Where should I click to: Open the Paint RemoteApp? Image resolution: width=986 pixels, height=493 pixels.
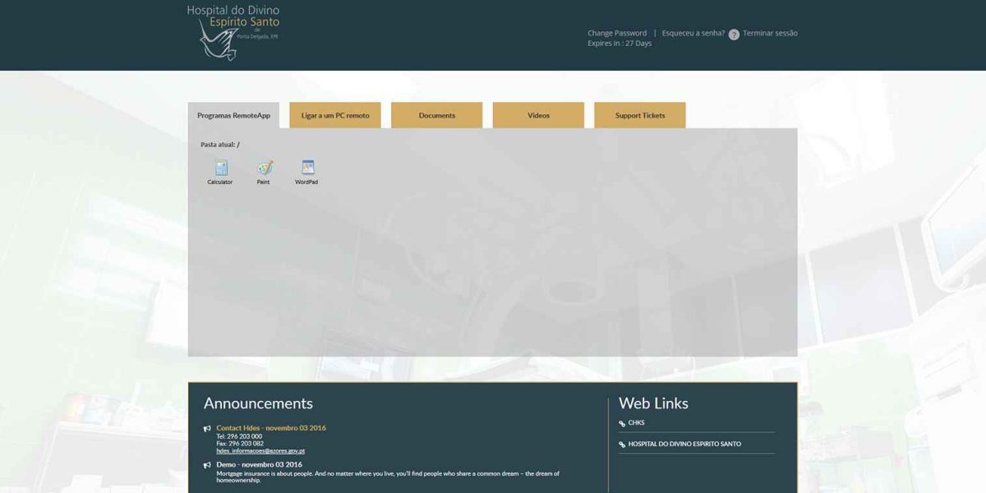coord(264,170)
